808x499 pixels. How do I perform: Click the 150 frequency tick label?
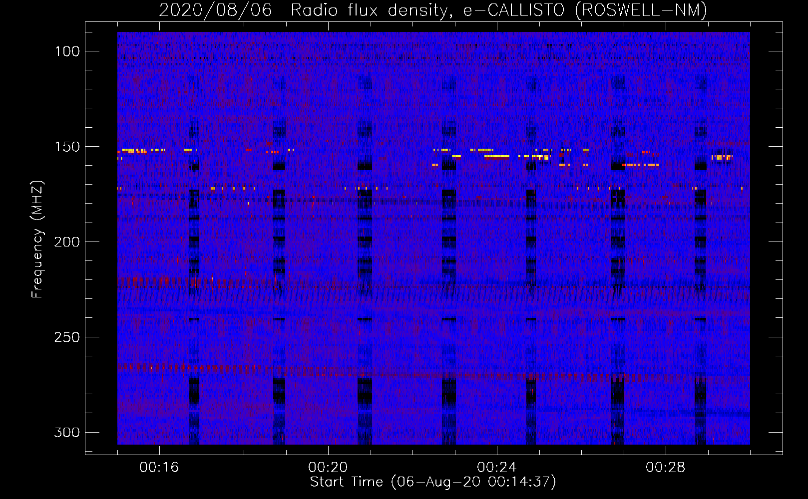pos(67,147)
